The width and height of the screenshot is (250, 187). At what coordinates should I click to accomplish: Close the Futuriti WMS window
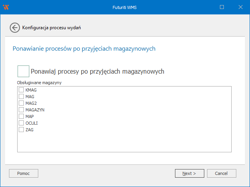point(239,7)
